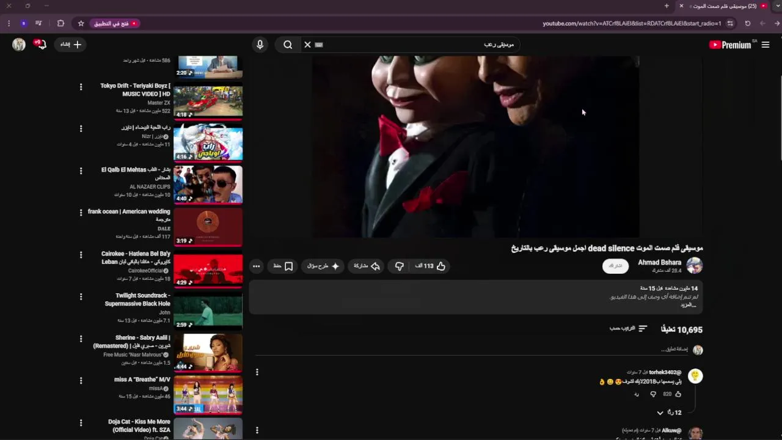Click the Ask (طرح سؤال) sparkle button
Image resolution: width=782 pixels, height=440 pixels.
point(323,266)
